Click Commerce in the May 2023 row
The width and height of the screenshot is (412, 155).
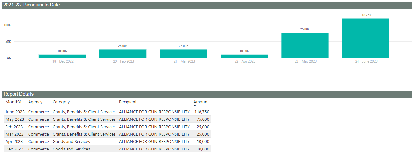tap(39, 119)
